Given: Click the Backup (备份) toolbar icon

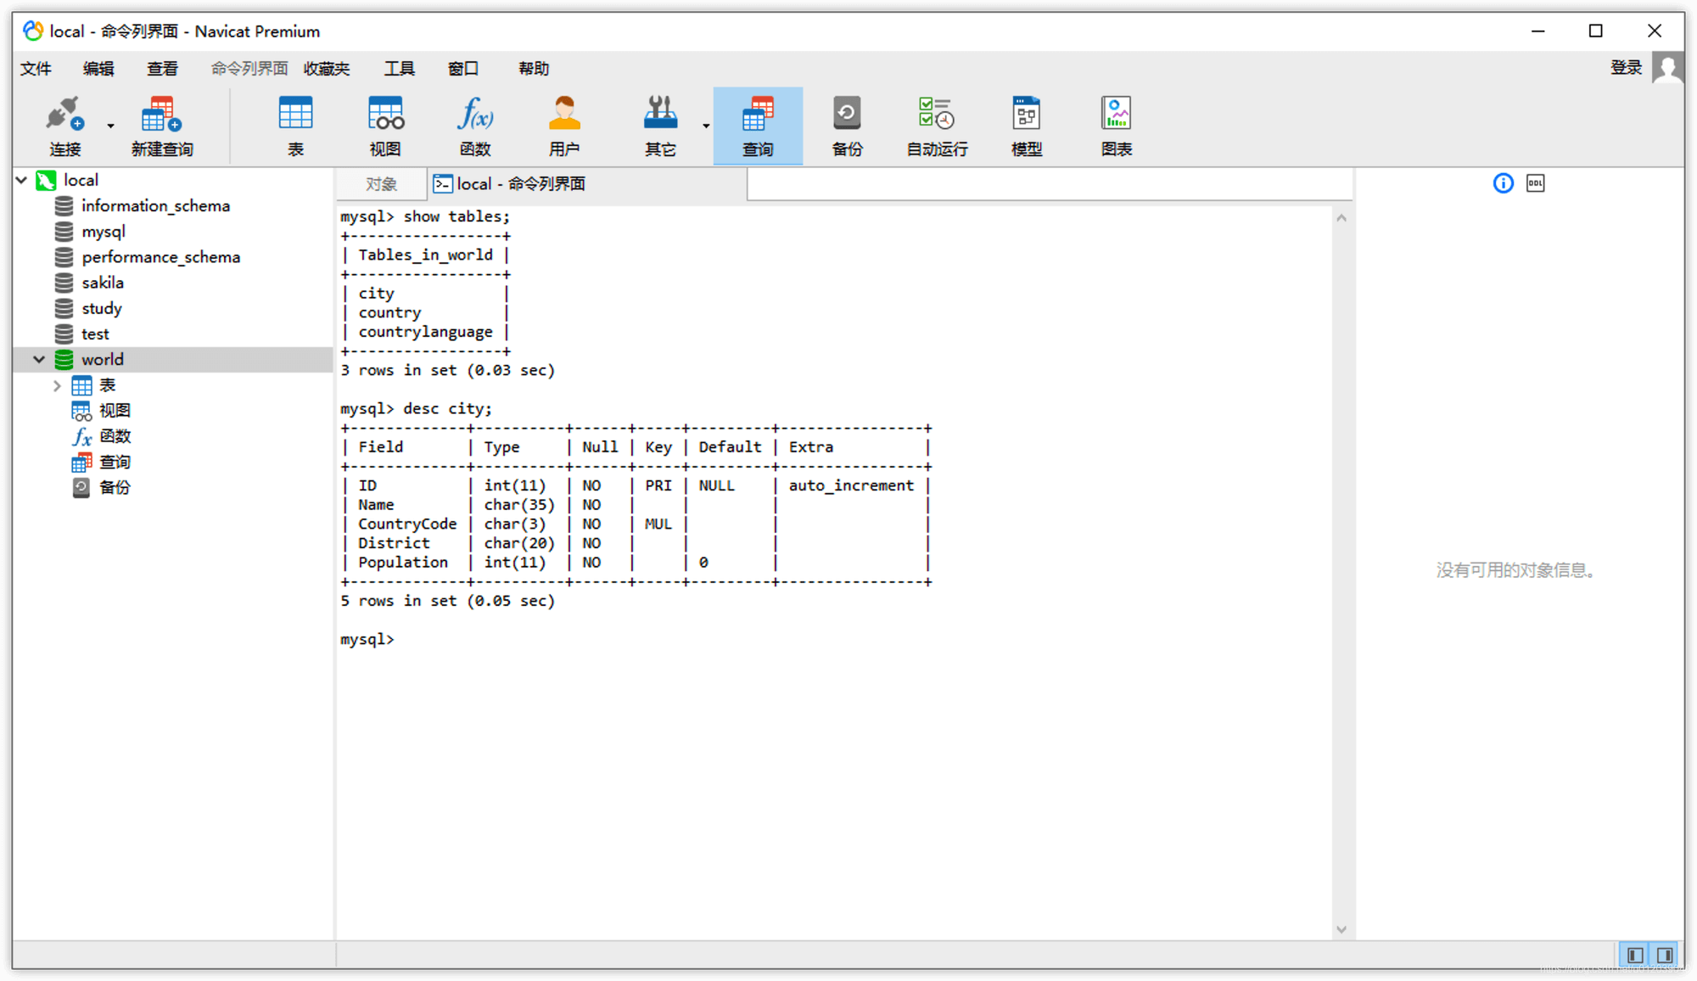Looking at the screenshot, I should pos(847,126).
